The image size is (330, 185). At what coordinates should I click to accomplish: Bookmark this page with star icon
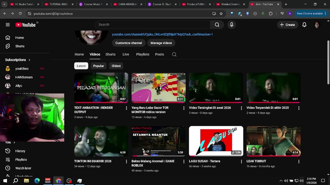[x=221, y=14]
